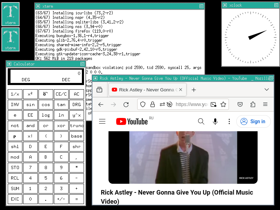This screenshot has width=280, height=210.
Task: Expand the list all tabs chevron
Action: [x=267, y=90]
